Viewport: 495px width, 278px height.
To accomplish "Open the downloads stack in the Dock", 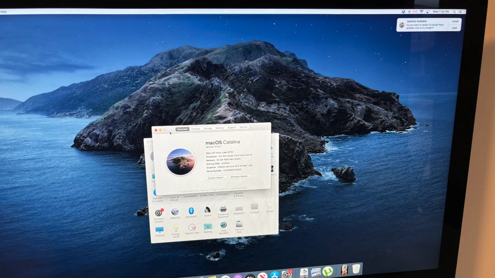I will click(344, 270).
